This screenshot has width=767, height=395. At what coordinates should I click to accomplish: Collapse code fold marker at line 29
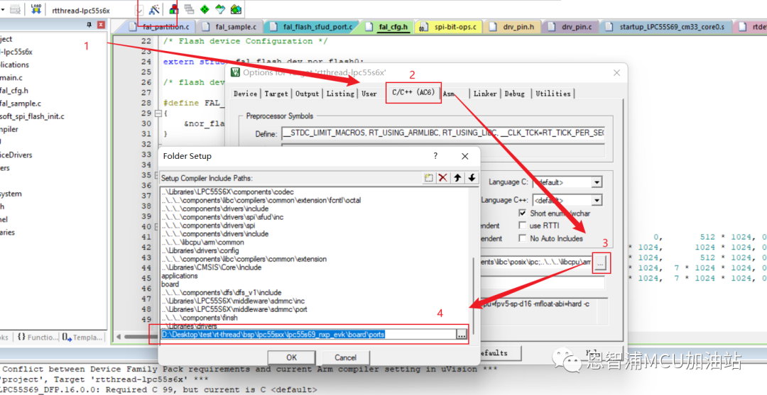(158, 113)
